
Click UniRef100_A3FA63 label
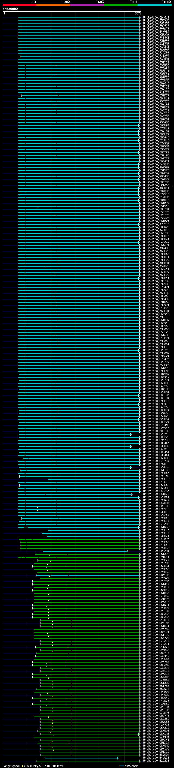pos(156,122)
